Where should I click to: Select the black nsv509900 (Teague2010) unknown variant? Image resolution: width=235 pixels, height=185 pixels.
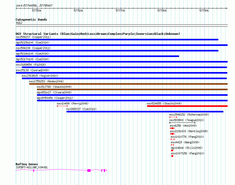[x=182, y=123]
